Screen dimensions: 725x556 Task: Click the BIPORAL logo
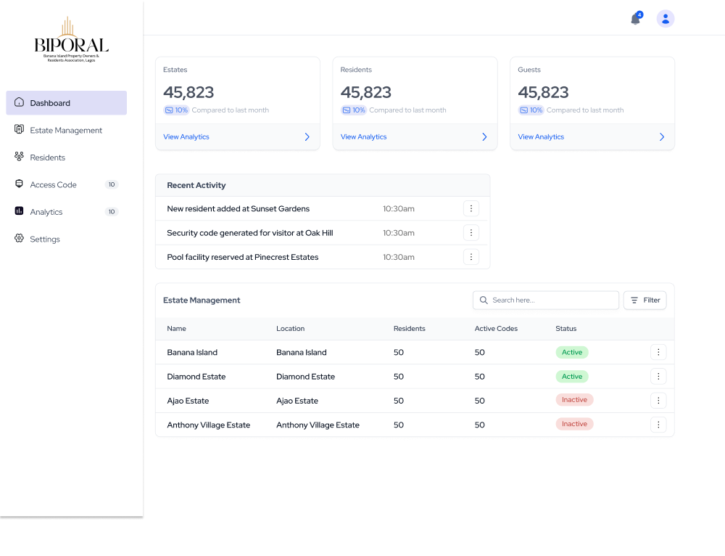click(71, 40)
